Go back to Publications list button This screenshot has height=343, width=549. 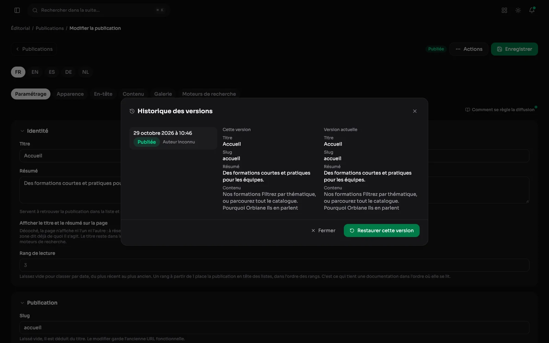pos(34,49)
